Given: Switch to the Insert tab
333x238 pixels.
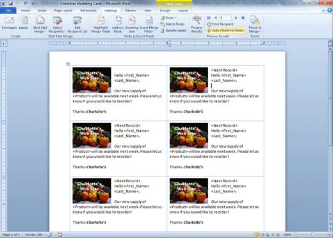Looking at the screenshot, I should point(42,10).
